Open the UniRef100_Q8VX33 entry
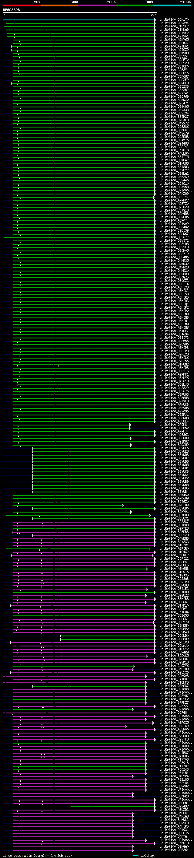Viewport: 194px width, 858px height. pos(174,110)
